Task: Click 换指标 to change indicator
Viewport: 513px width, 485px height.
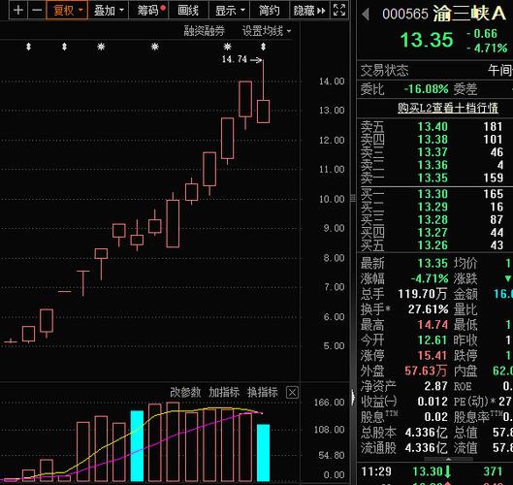Action: 263,392
